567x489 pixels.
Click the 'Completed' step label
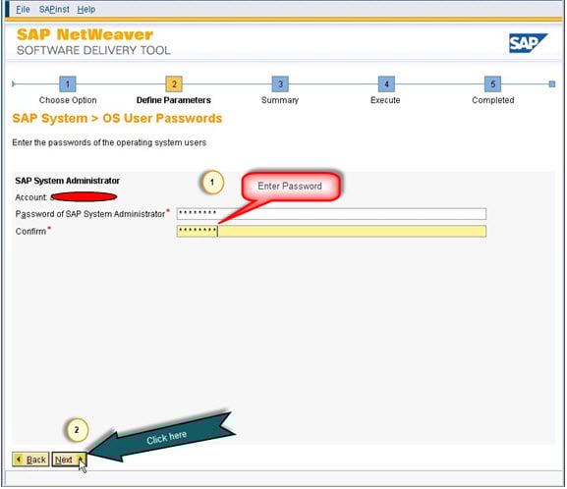tap(493, 100)
